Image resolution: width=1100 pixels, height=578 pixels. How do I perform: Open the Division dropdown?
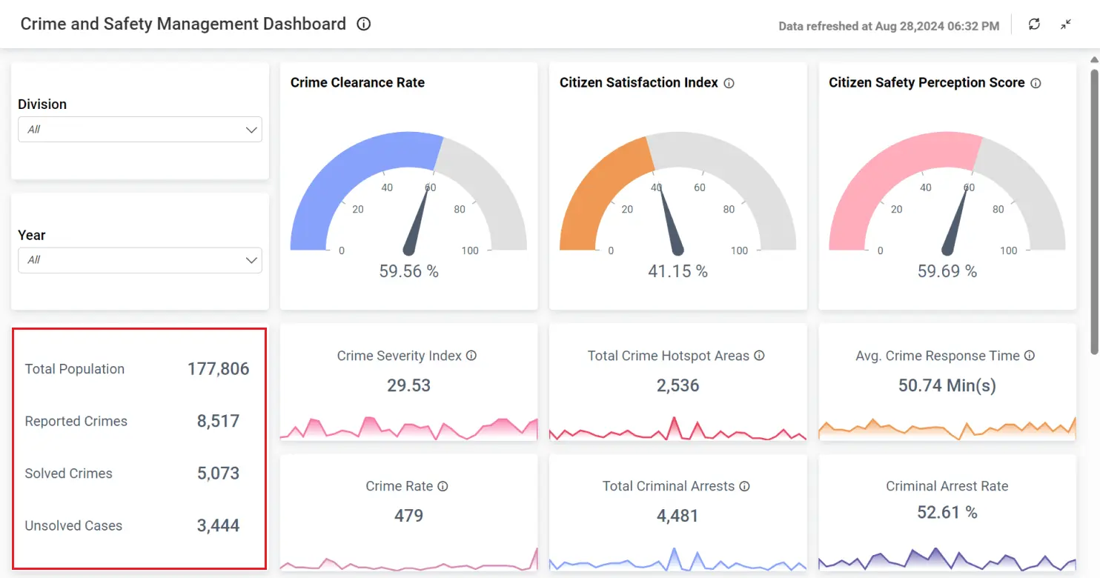click(x=139, y=130)
